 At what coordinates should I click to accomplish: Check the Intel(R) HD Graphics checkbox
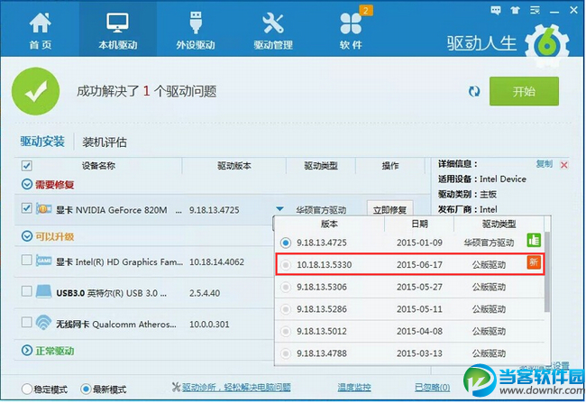[26, 260]
